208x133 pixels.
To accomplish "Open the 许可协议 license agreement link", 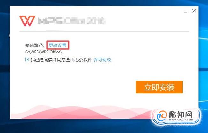I will [102, 60].
